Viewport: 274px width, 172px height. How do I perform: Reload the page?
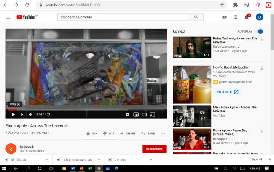(x=27, y=5)
